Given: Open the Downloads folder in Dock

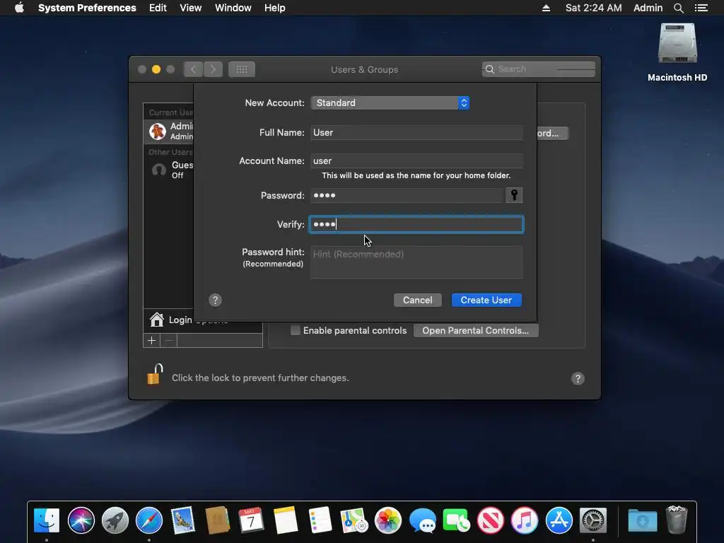Looking at the screenshot, I should pyautogui.click(x=642, y=520).
